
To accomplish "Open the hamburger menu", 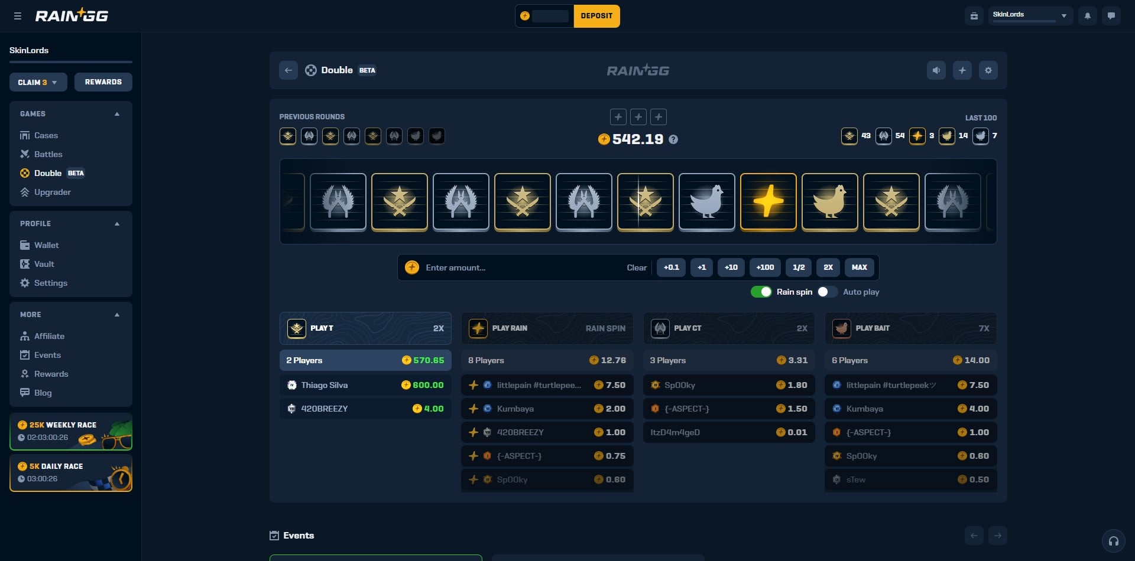I will point(18,16).
